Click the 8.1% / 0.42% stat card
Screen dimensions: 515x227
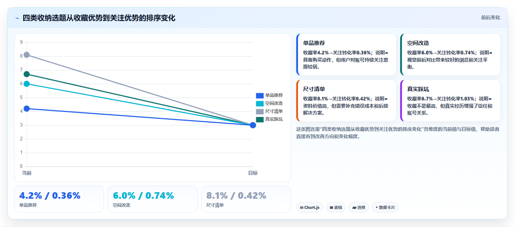pos(246,199)
